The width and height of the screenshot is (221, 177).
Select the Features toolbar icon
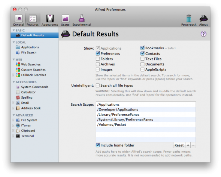[33, 18]
